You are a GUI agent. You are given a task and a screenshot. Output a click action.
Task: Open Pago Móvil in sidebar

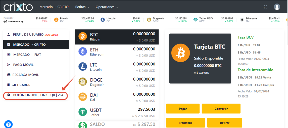pos(36,65)
